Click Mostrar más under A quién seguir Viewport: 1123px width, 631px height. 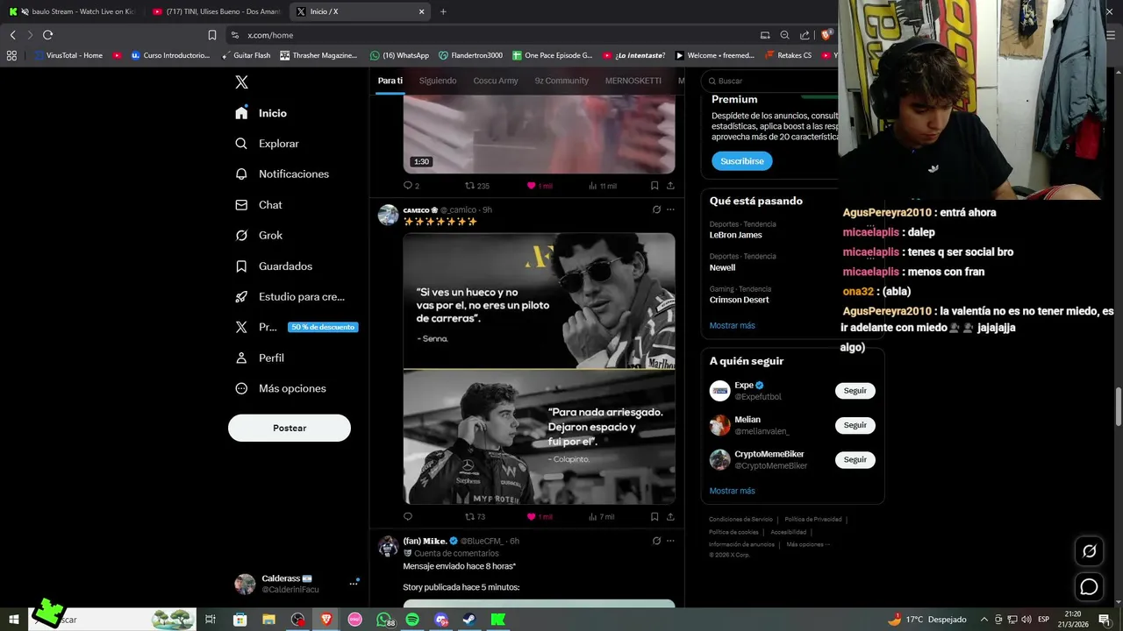click(x=732, y=491)
